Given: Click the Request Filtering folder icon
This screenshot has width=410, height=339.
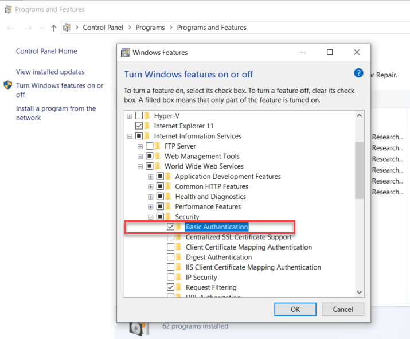Looking at the screenshot, I should tap(179, 287).
